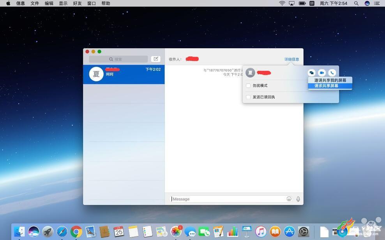385x240 pixels.
Task: Open Keynote from the dock
Action: pos(247,231)
